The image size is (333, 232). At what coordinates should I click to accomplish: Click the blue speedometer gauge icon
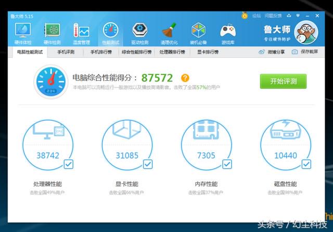[51, 82]
